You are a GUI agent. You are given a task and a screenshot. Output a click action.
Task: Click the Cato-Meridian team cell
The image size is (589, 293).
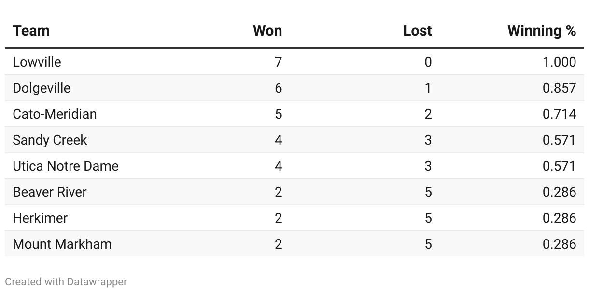pyautogui.click(x=55, y=114)
